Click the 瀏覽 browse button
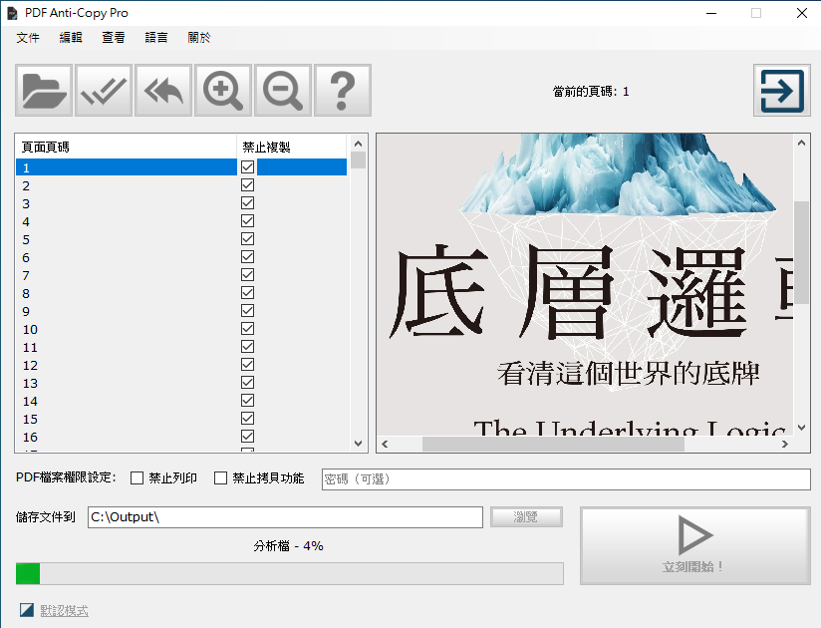821x628 pixels. (x=526, y=517)
